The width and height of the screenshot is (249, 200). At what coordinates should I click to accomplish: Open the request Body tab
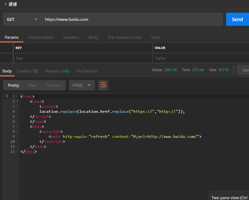pyautogui.click(x=93, y=37)
